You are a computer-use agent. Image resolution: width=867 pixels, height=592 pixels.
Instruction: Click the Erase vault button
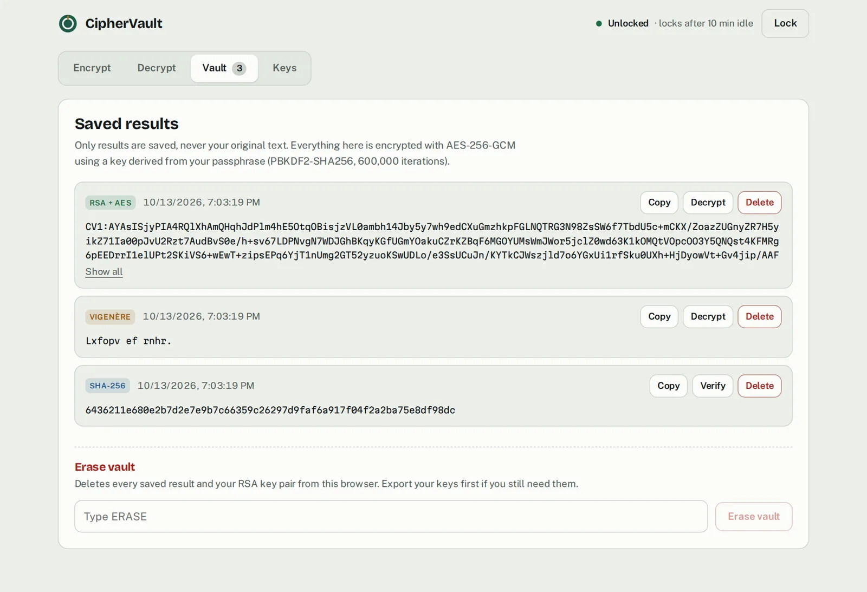coord(754,516)
